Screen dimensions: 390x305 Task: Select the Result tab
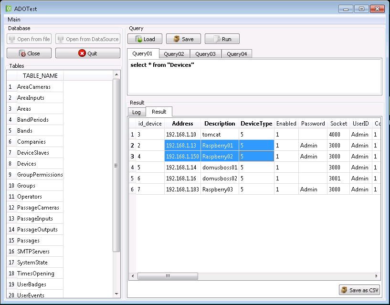click(x=159, y=112)
